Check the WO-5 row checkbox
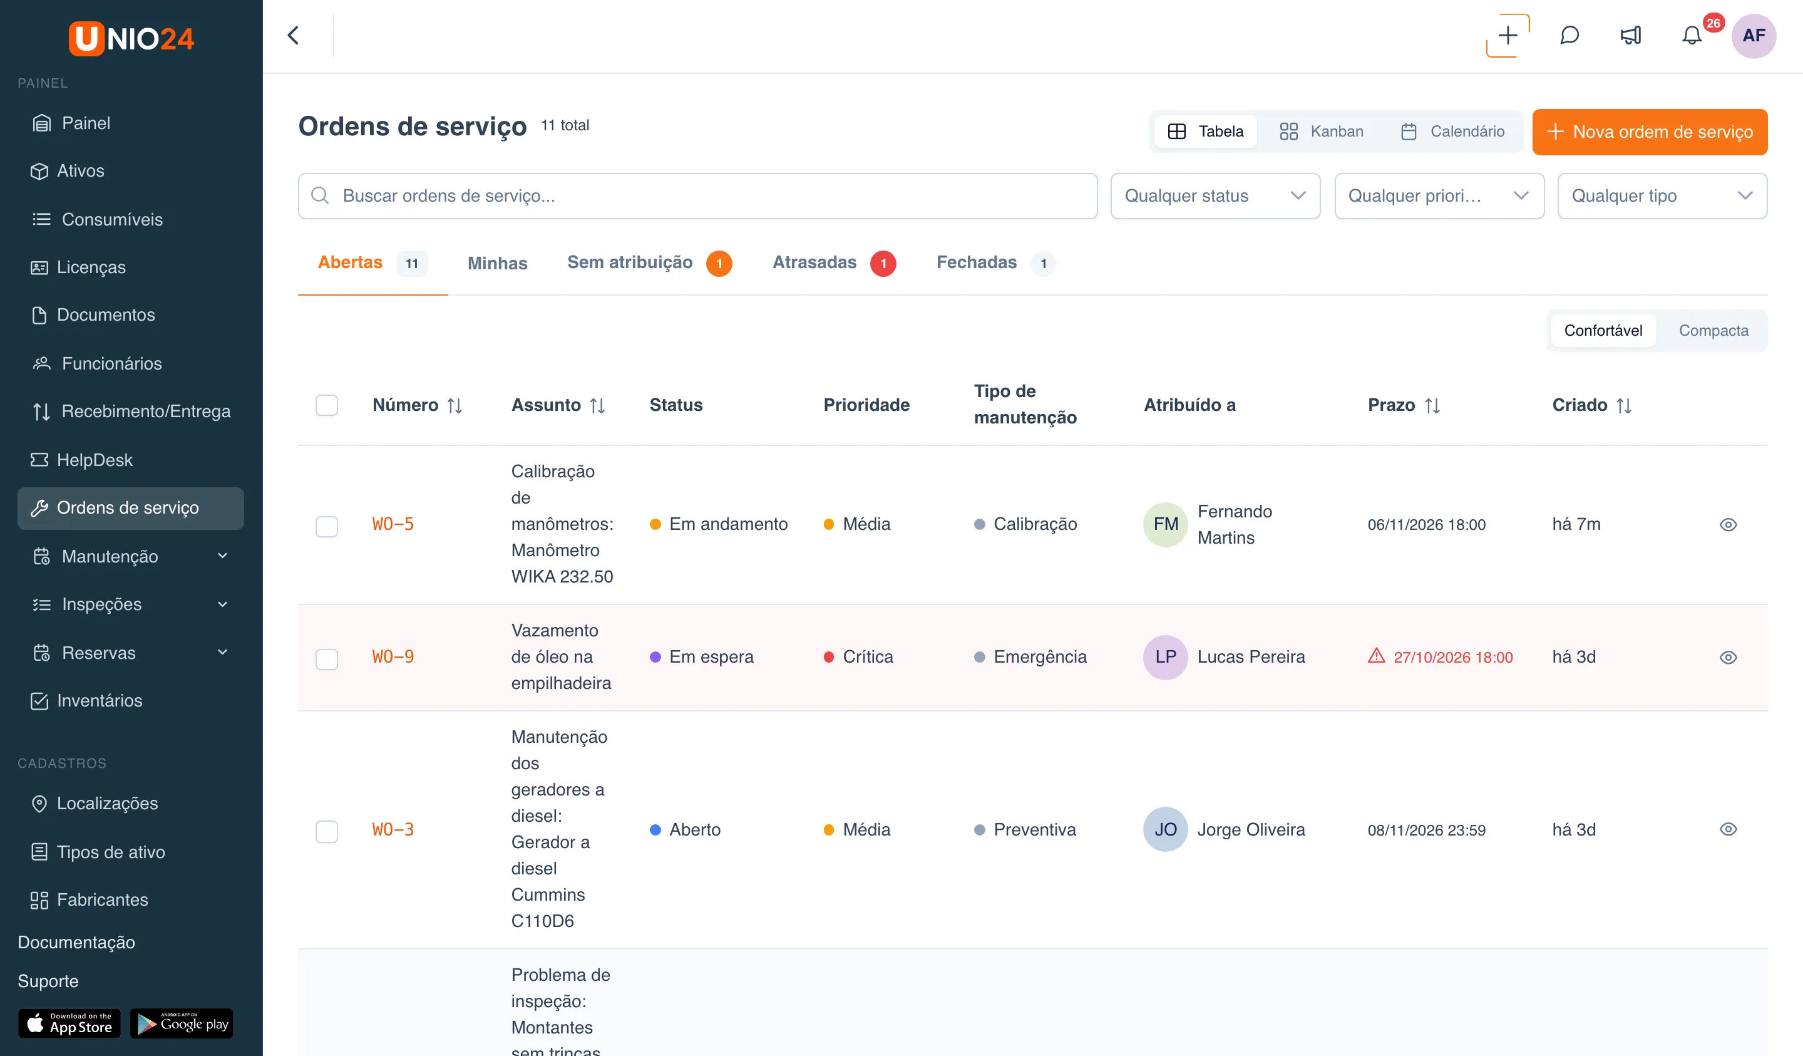The image size is (1803, 1056). [326, 526]
